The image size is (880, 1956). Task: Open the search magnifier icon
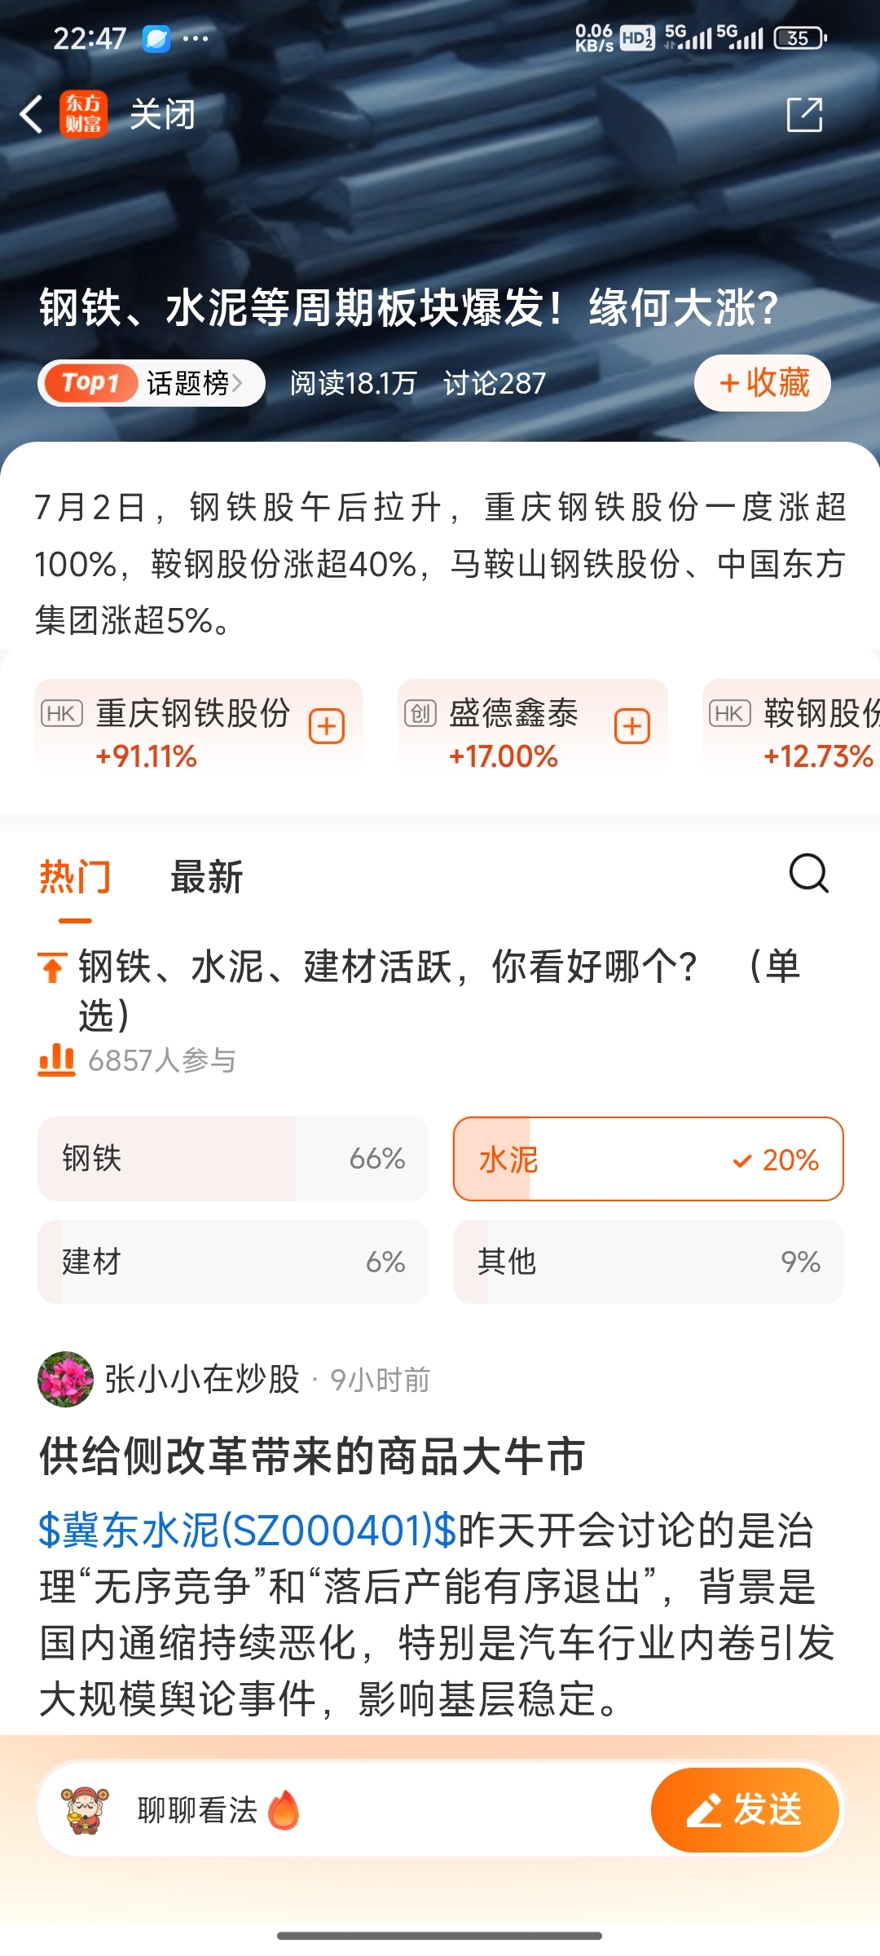click(x=809, y=874)
